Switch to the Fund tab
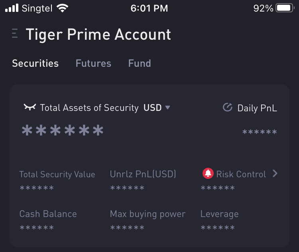The height and width of the screenshot is (252, 299). tap(140, 63)
